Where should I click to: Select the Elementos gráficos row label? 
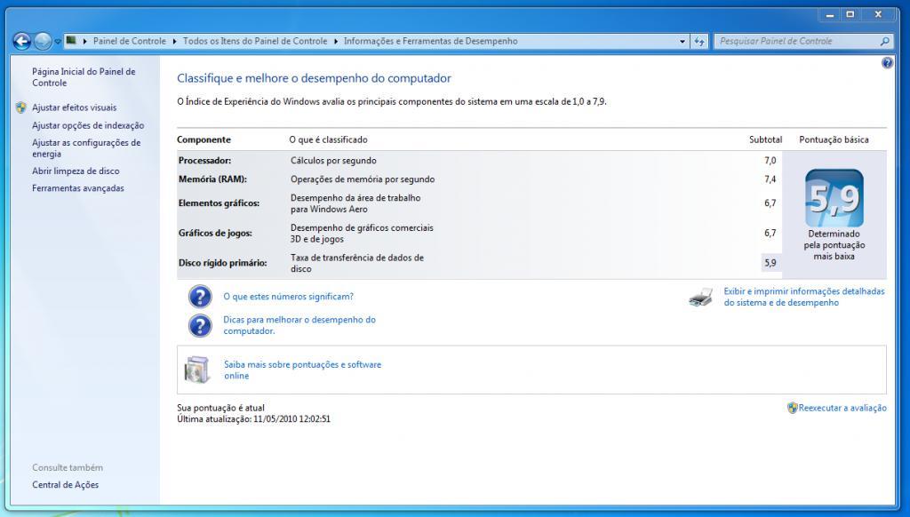(x=219, y=203)
